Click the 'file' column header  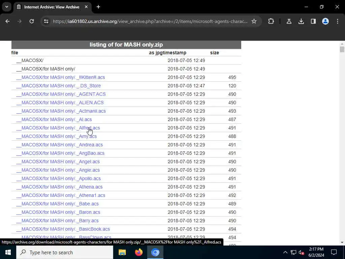pos(14,53)
